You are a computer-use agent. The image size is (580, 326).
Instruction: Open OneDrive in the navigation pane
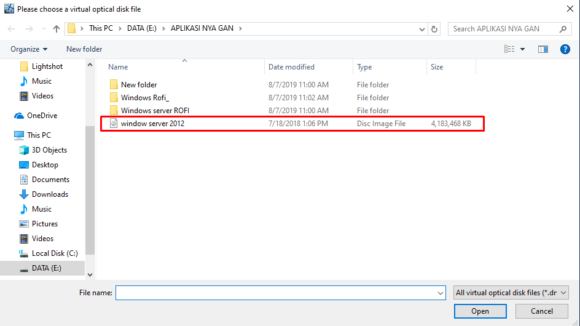[x=42, y=116]
